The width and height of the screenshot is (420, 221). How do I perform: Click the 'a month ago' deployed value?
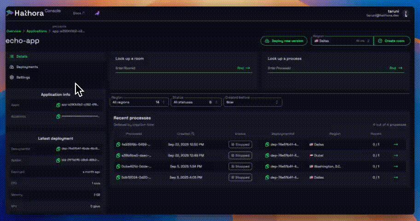pyautogui.click(x=91, y=172)
